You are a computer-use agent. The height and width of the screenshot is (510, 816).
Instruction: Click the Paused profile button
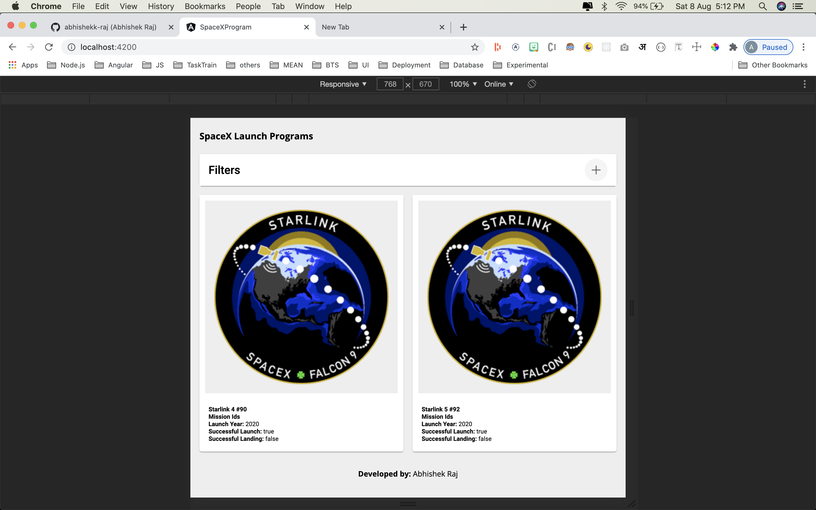click(768, 47)
